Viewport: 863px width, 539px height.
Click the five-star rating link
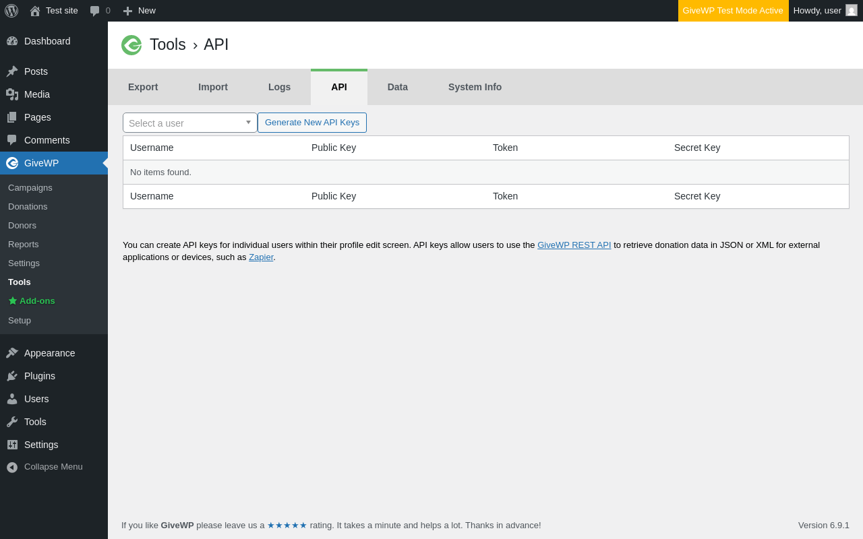[287, 526]
